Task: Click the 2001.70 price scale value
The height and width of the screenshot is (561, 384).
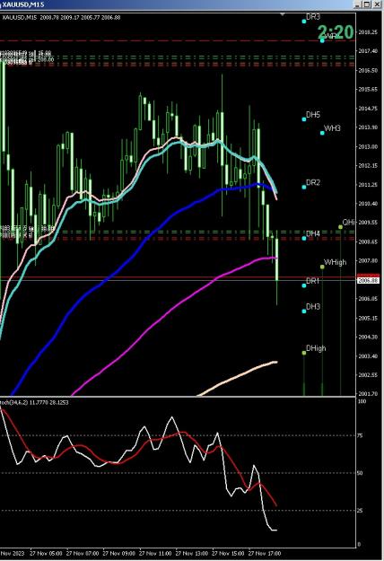Action: tap(368, 394)
